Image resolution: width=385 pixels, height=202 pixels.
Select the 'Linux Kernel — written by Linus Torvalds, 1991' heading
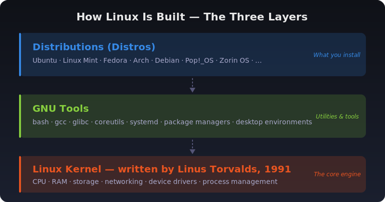[x=162, y=169]
